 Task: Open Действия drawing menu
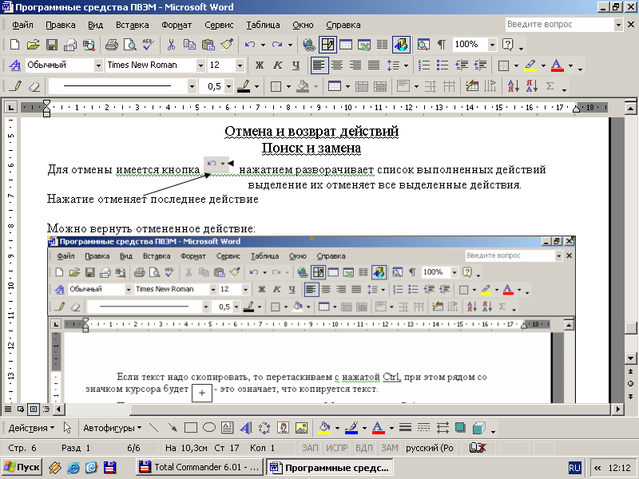click(x=31, y=428)
